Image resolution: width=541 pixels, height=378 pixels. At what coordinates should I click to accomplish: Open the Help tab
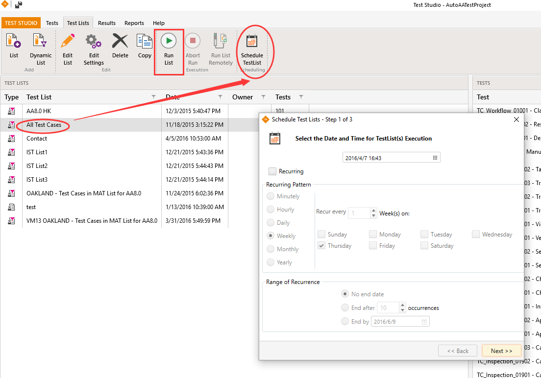[x=159, y=23]
